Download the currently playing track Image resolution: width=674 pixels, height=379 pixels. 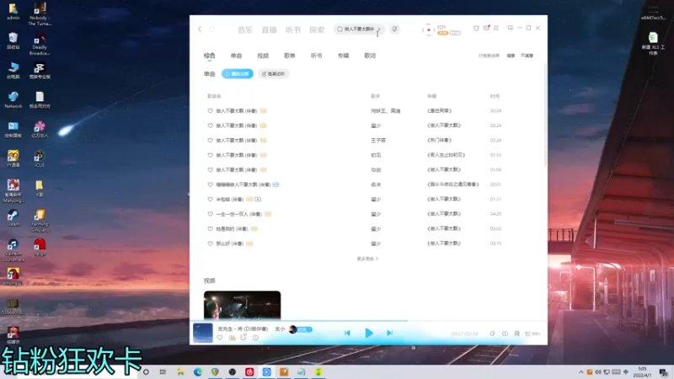pyautogui.click(x=233, y=338)
